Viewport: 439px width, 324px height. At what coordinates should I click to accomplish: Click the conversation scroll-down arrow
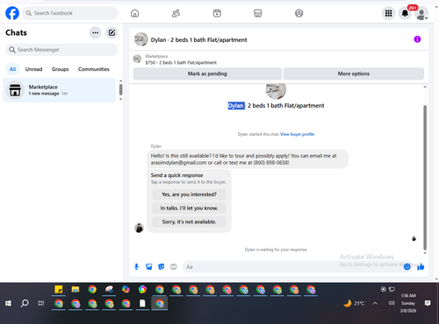[425, 253]
